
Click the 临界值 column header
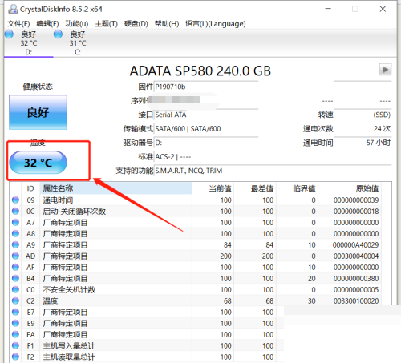pos(298,188)
